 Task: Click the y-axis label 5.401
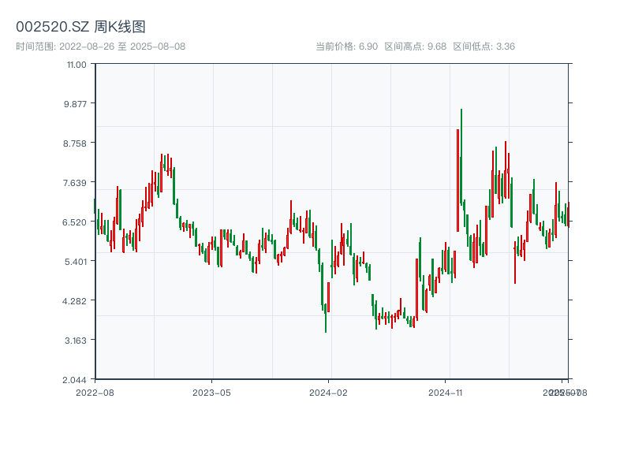[x=76, y=262]
